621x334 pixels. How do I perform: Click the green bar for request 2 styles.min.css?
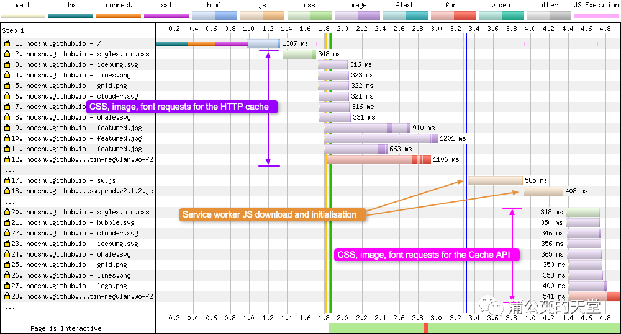point(299,54)
